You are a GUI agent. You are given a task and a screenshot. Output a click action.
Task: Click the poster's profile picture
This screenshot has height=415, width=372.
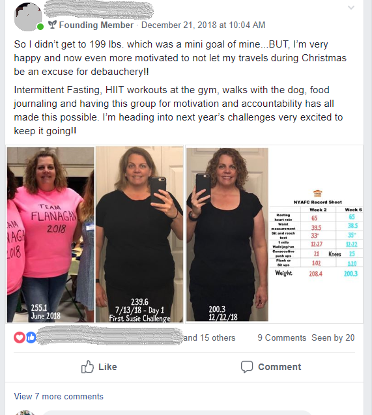[x=27, y=17]
